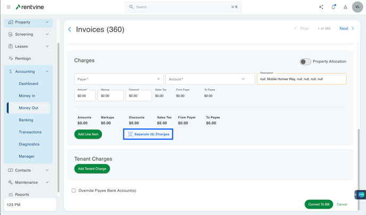Viewport: 366px width, 215px height.
Task: Collapse the Accounting sidebar section
Action: point(47,72)
